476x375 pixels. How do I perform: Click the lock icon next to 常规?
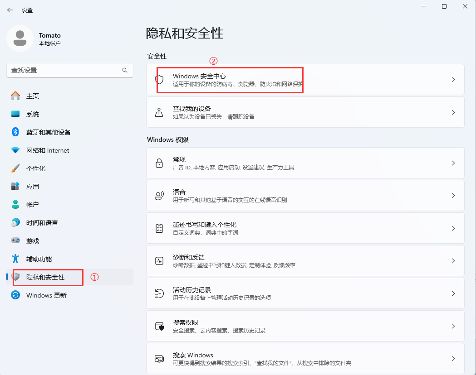159,163
